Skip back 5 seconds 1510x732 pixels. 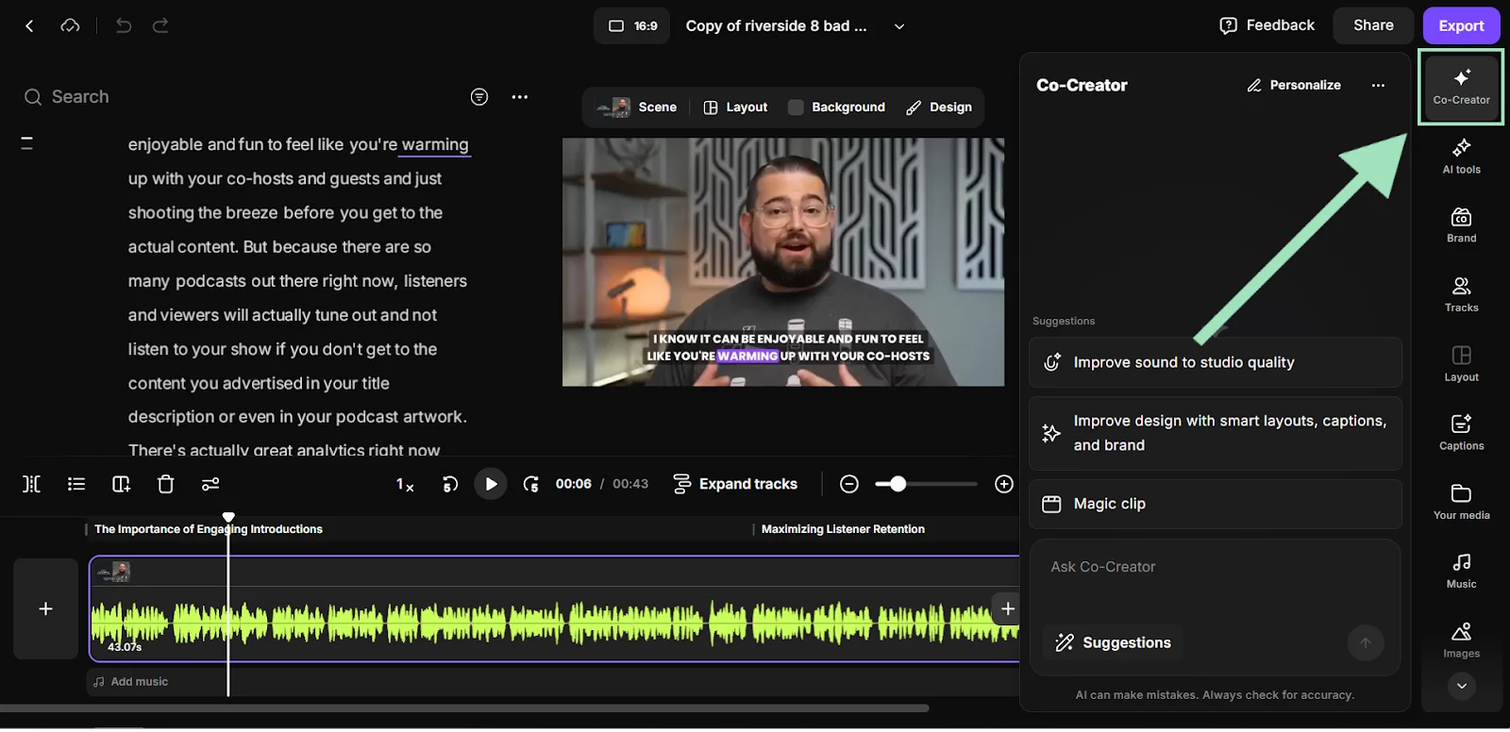pyautogui.click(x=450, y=484)
